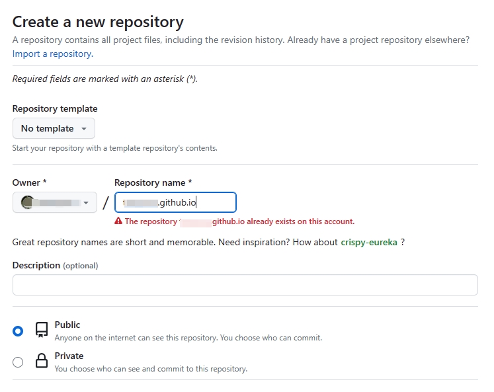Click the red warning triangle icon
This screenshot has width=494, height=392.
pyautogui.click(x=118, y=221)
